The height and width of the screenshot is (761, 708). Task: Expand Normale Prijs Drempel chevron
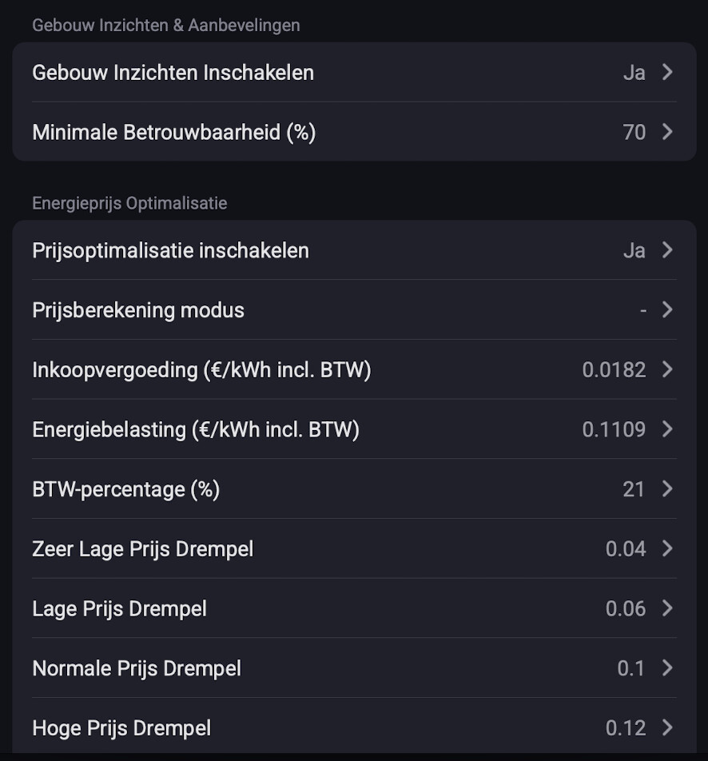click(x=668, y=667)
